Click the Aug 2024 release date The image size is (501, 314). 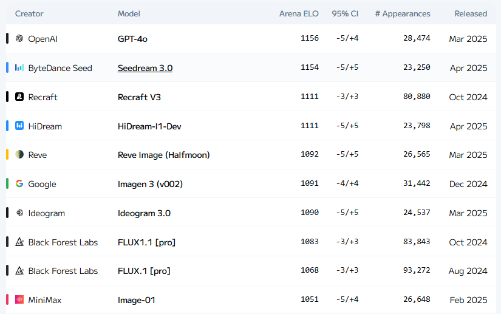click(x=468, y=271)
